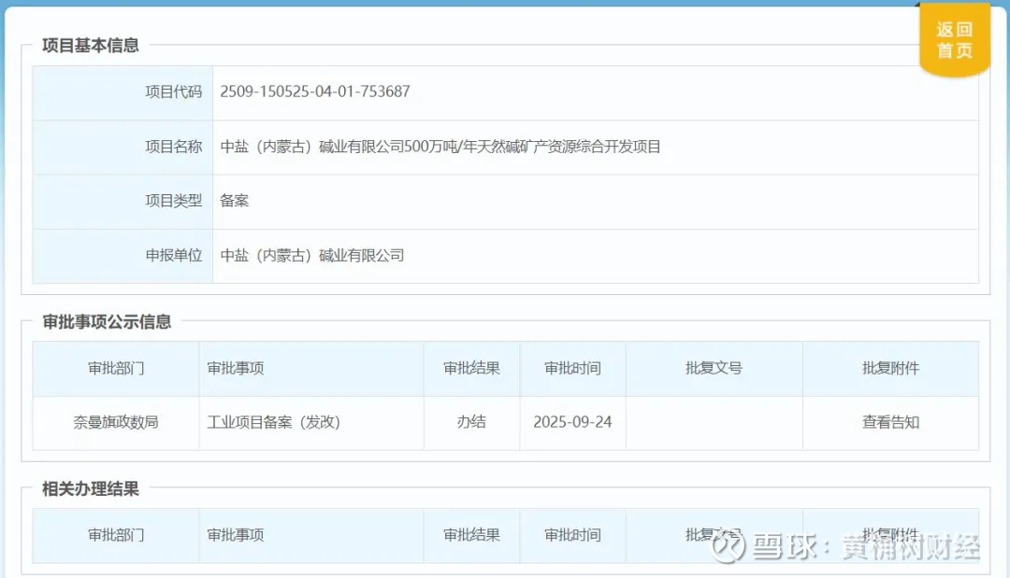Screen dimensions: 1010x578
Task: Click the 项目基本信息 section heading
Action: [90, 46]
